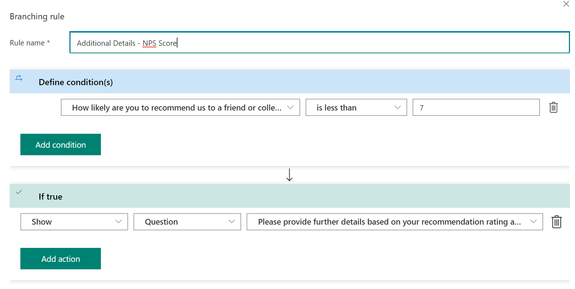The height and width of the screenshot is (289, 575).
Task: Open the Question target type dropdown
Action: [x=187, y=222]
